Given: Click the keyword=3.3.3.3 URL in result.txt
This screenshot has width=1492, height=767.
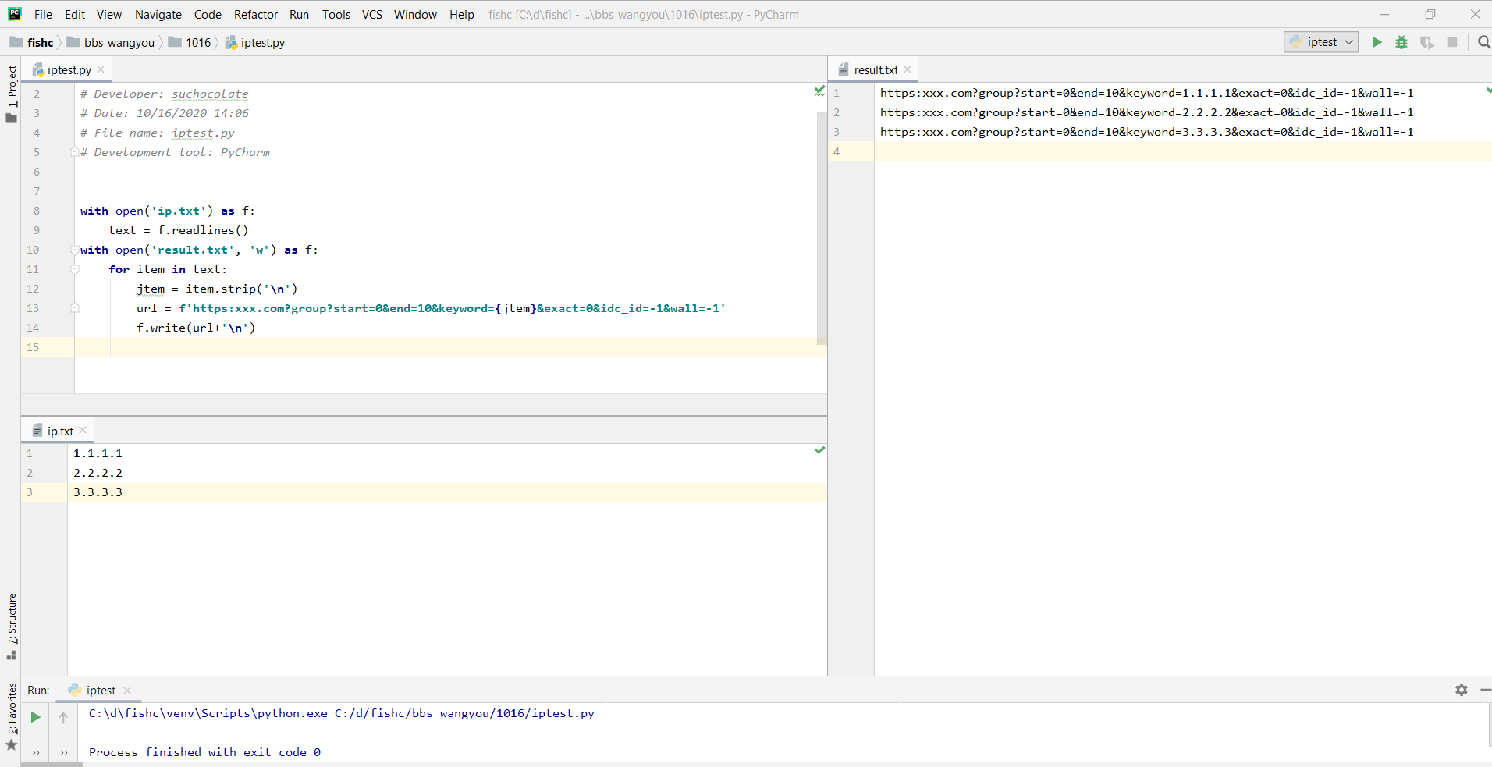Looking at the screenshot, I should coord(1146,132).
